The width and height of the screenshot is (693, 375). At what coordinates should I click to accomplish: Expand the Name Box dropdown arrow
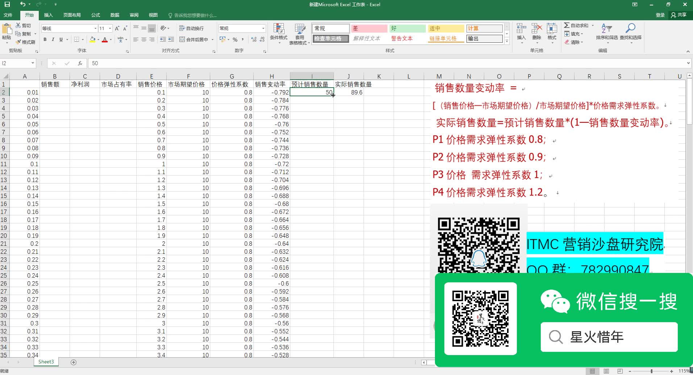coord(33,63)
